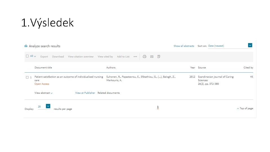Click the save to PDF icon
This screenshot has height=152, width=270.
pyautogui.click(x=159, y=57)
